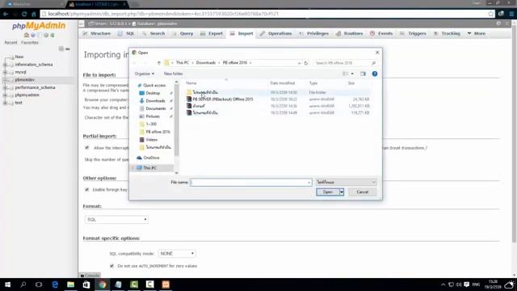Click the phpMyAdmin home icon
The height and width of the screenshot is (291, 517).
(x=27, y=35)
